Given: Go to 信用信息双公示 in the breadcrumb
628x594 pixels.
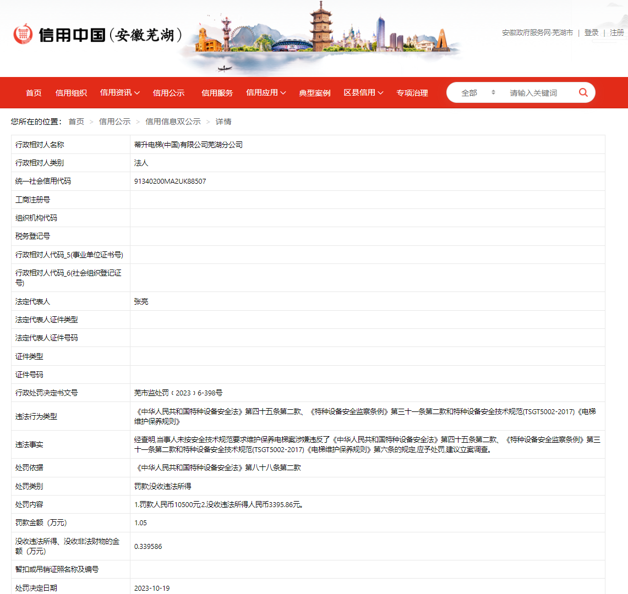Looking at the screenshot, I should click(x=173, y=122).
